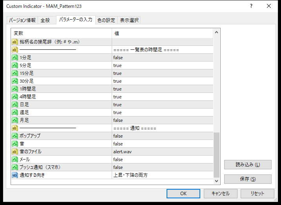Toggle the 4時間足 true value

point(163,97)
